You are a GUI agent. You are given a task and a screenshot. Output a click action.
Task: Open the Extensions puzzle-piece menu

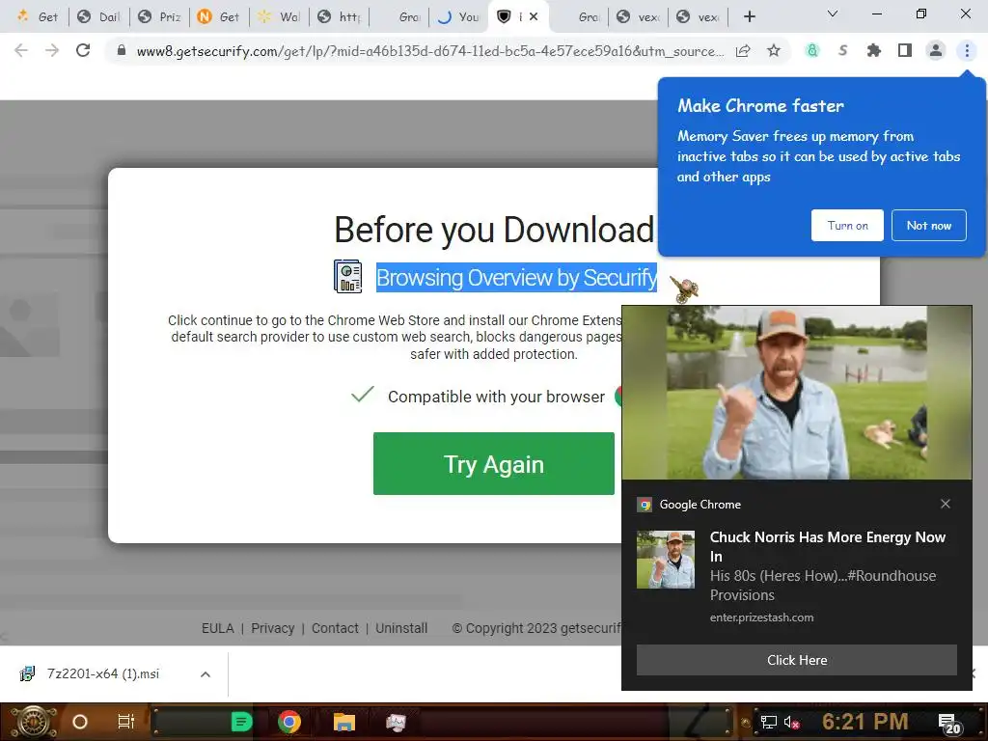pyautogui.click(x=874, y=50)
